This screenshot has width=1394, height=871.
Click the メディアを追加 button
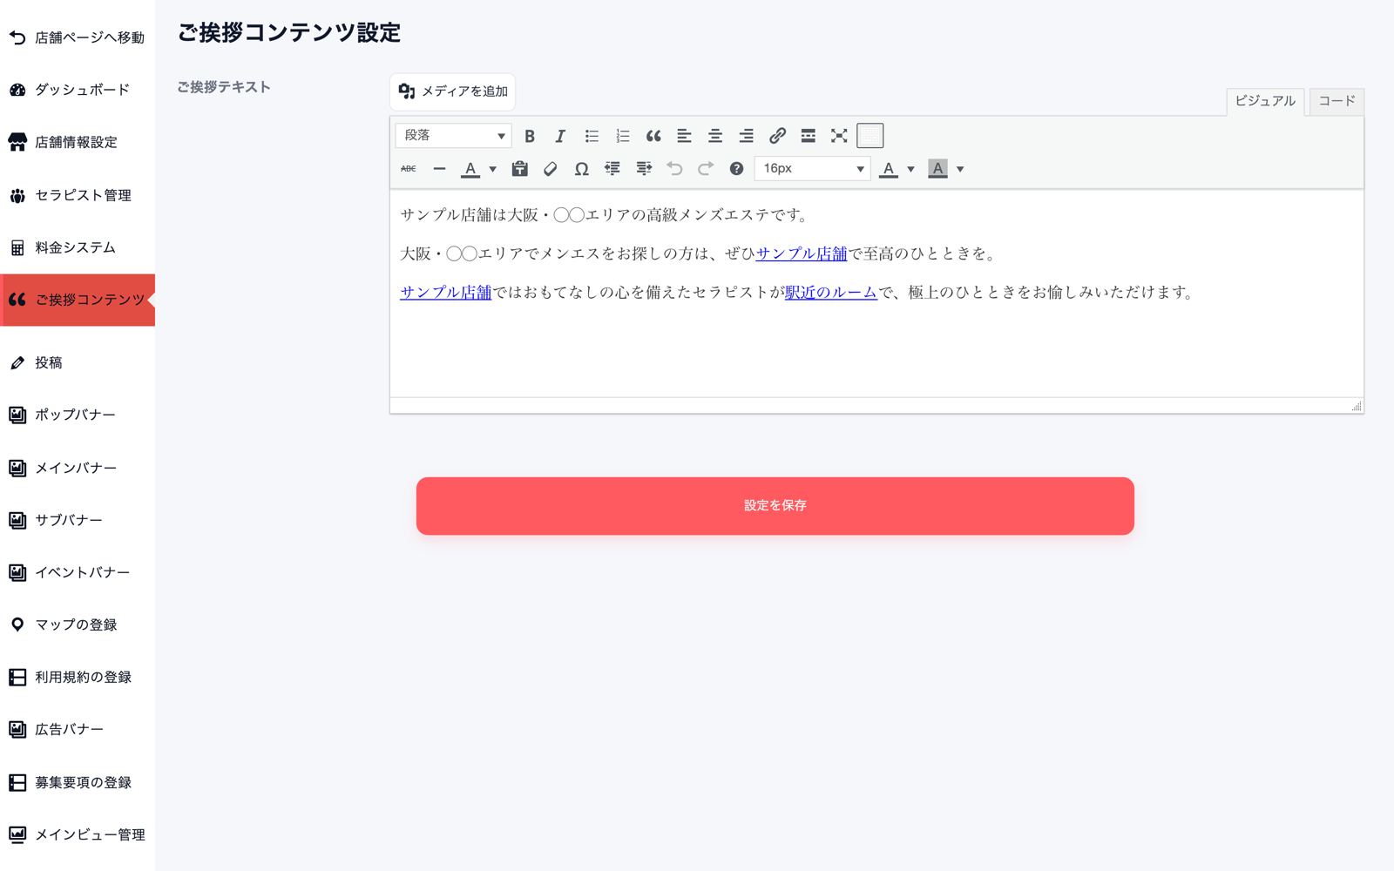pyautogui.click(x=453, y=91)
